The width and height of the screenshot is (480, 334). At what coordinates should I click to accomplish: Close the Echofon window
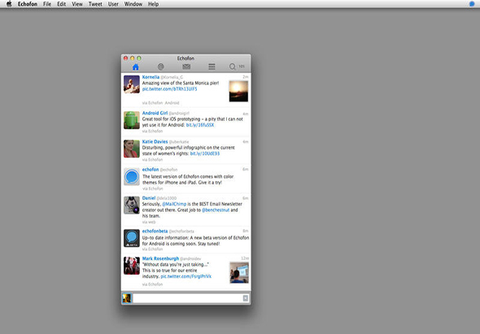[125, 59]
